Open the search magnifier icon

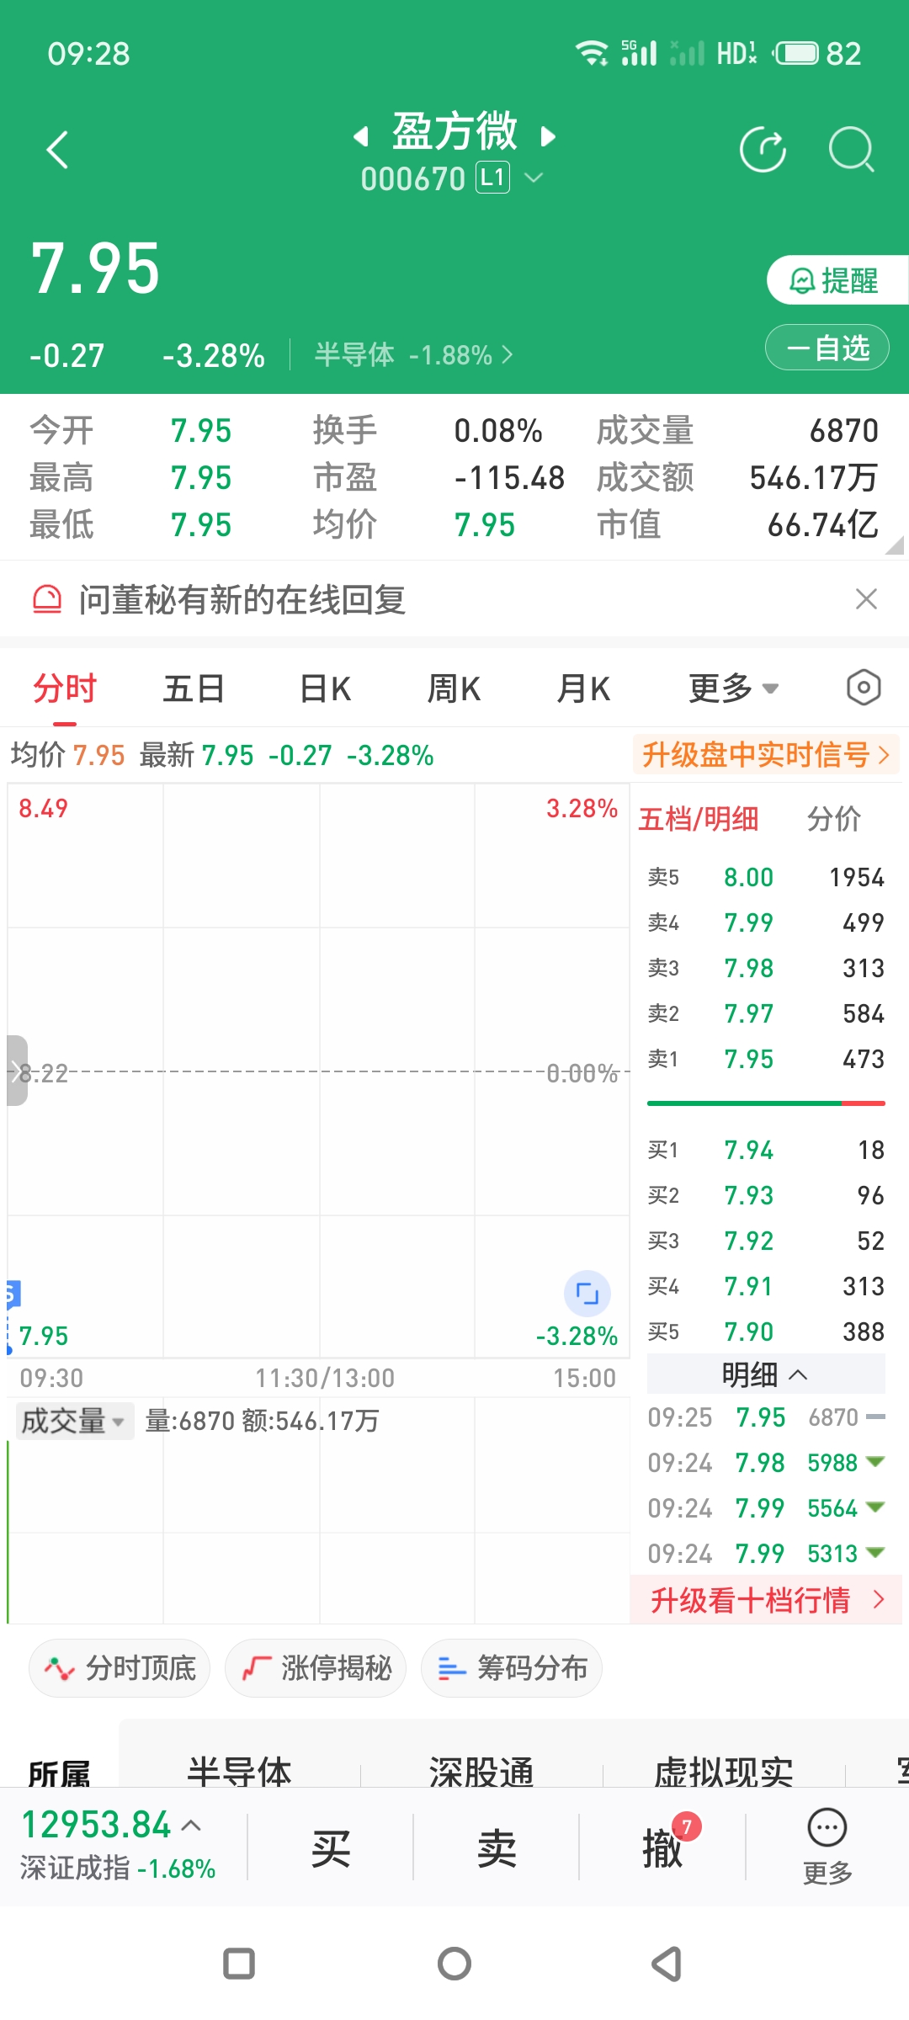pos(852,150)
